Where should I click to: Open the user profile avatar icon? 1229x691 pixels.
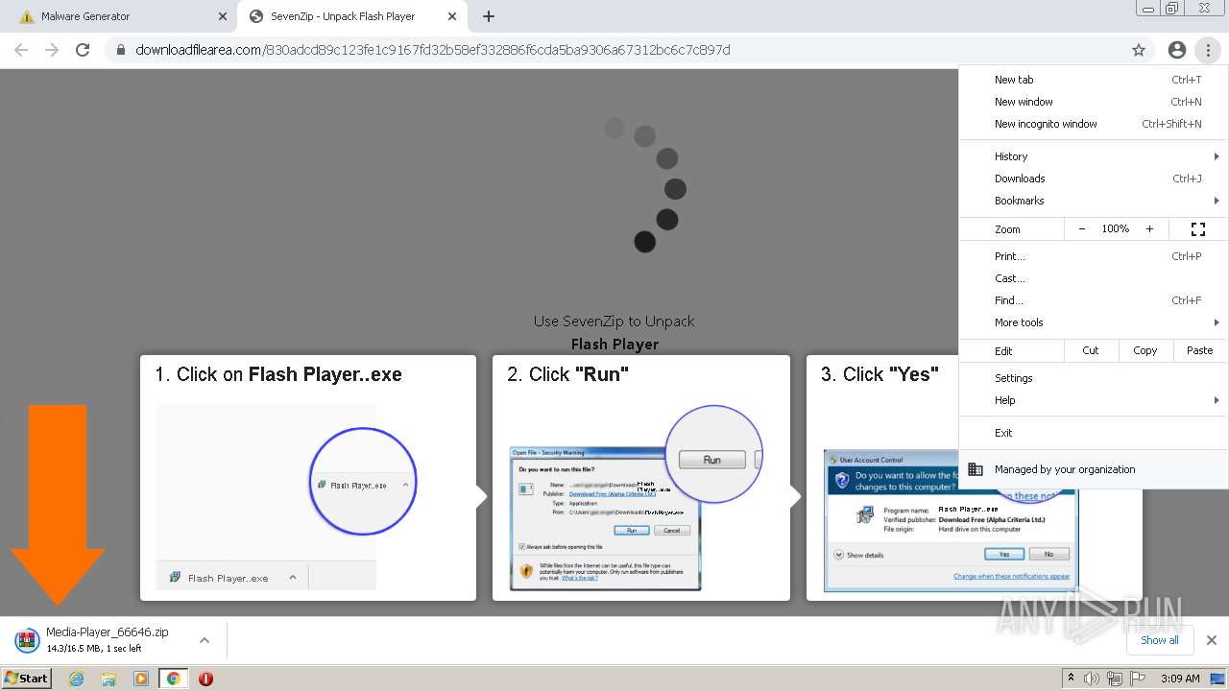click(x=1176, y=50)
